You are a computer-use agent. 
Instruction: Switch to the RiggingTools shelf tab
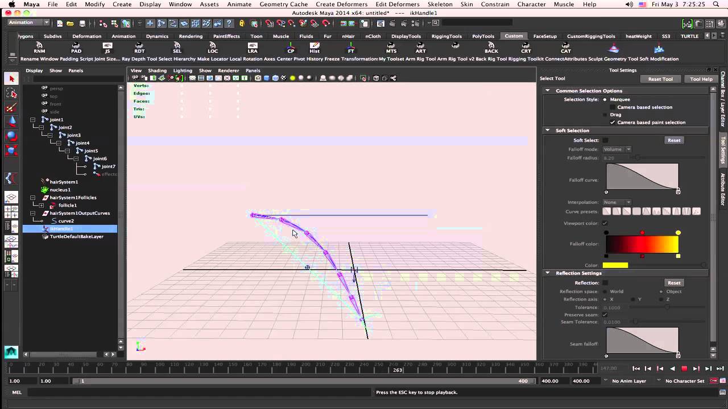pyautogui.click(x=446, y=36)
